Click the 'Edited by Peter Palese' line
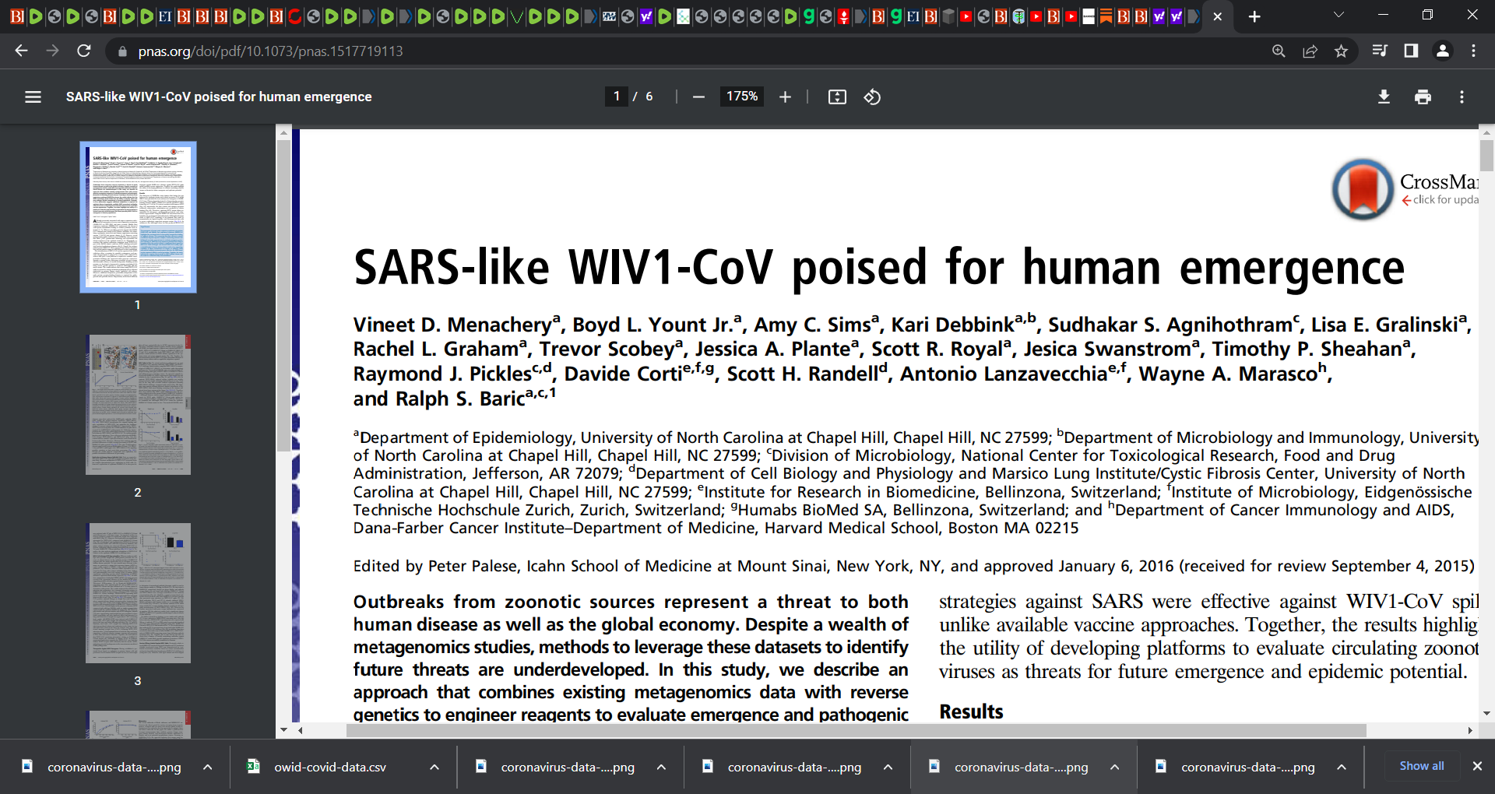The height and width of the screenshot is (794, 1495). [x=914, y=566]
